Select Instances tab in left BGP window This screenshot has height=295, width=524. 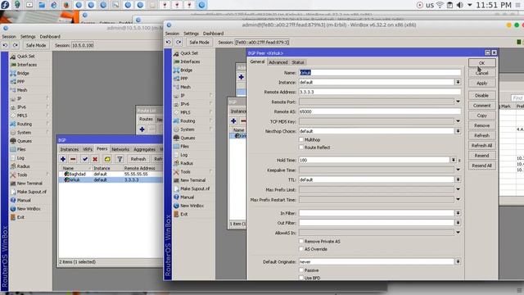[x=70, y=149]
